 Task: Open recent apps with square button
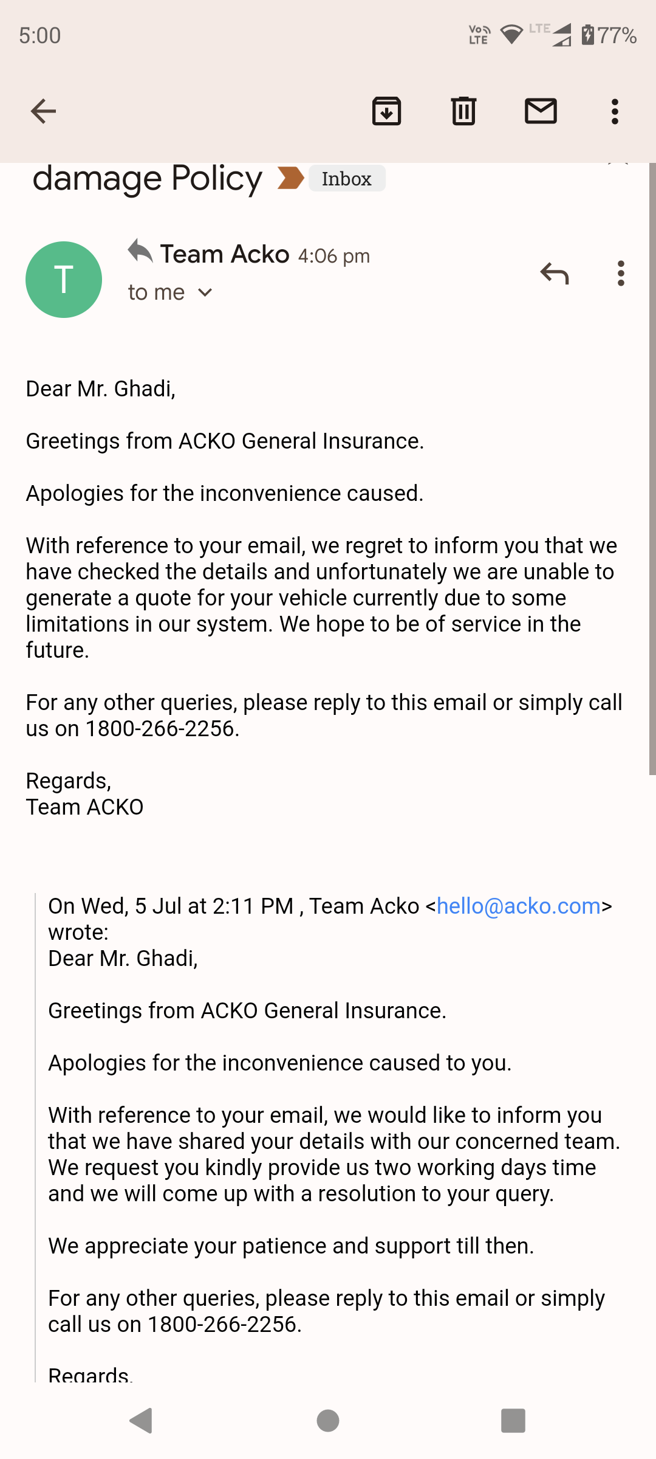tap(513, 1421)
